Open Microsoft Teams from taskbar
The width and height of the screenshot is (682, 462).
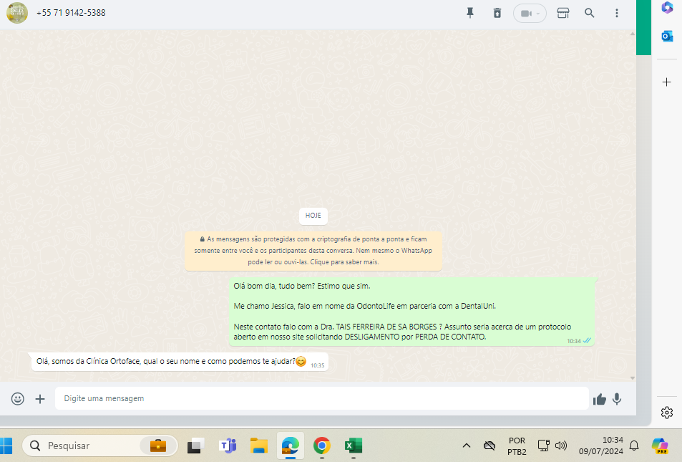tap(228, 446)
